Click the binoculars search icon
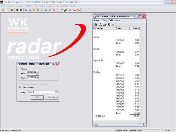Screen dimensions: 176x132 tap(109, 24)
